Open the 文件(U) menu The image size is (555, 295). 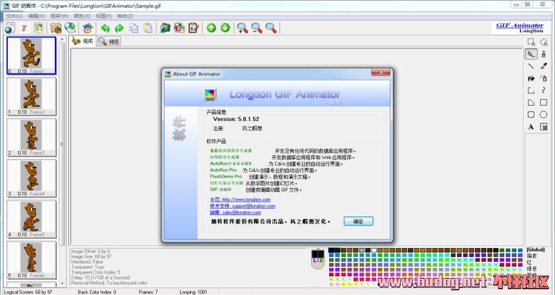point(14,15)
